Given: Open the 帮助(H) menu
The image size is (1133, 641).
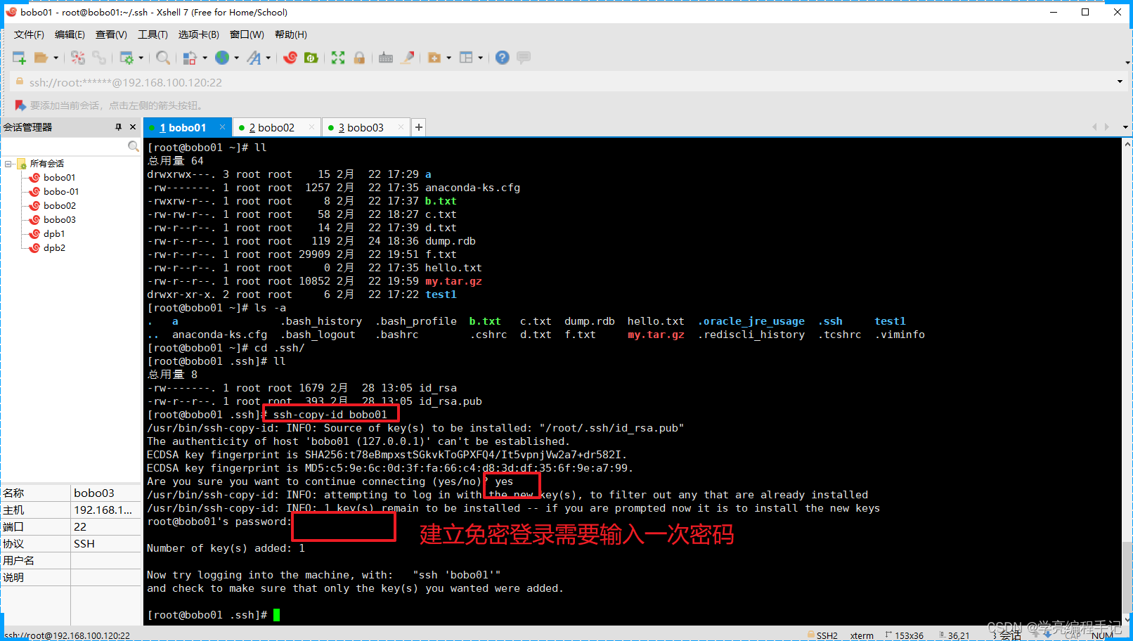Looking at the screenshot, I should click(290, 34).
